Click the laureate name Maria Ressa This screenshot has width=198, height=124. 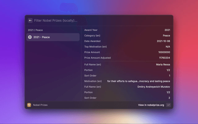tap(163, 64)
